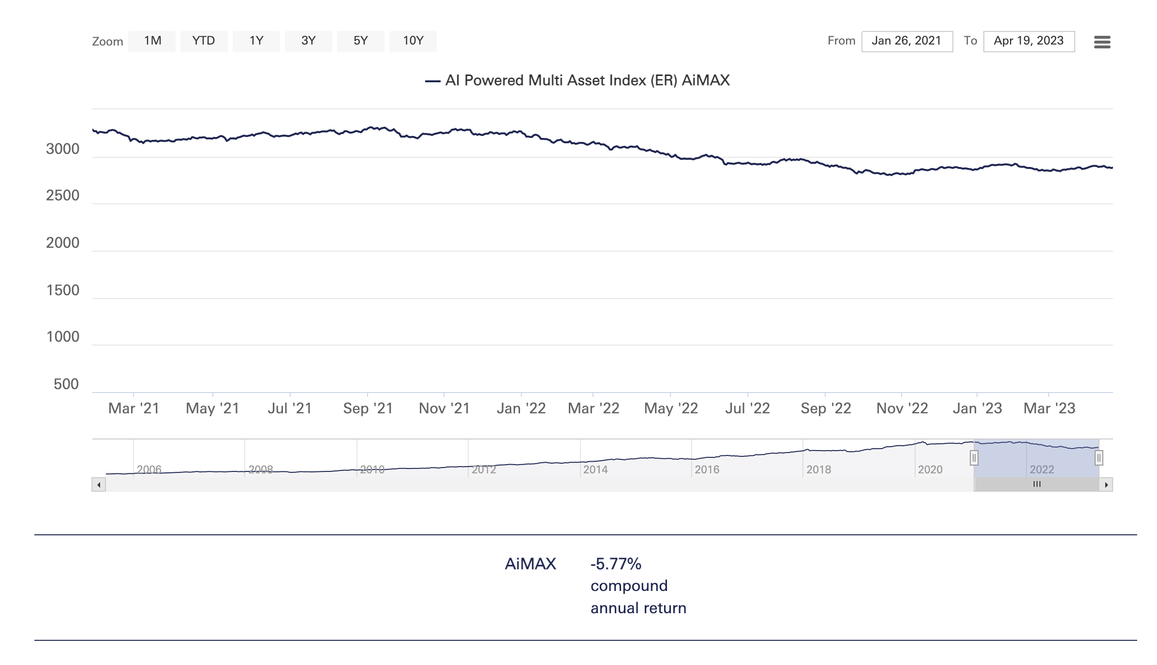Click the Jul '22 x-axis label
The width and height of the screenshot is (1157, 665).
(747, 408)
